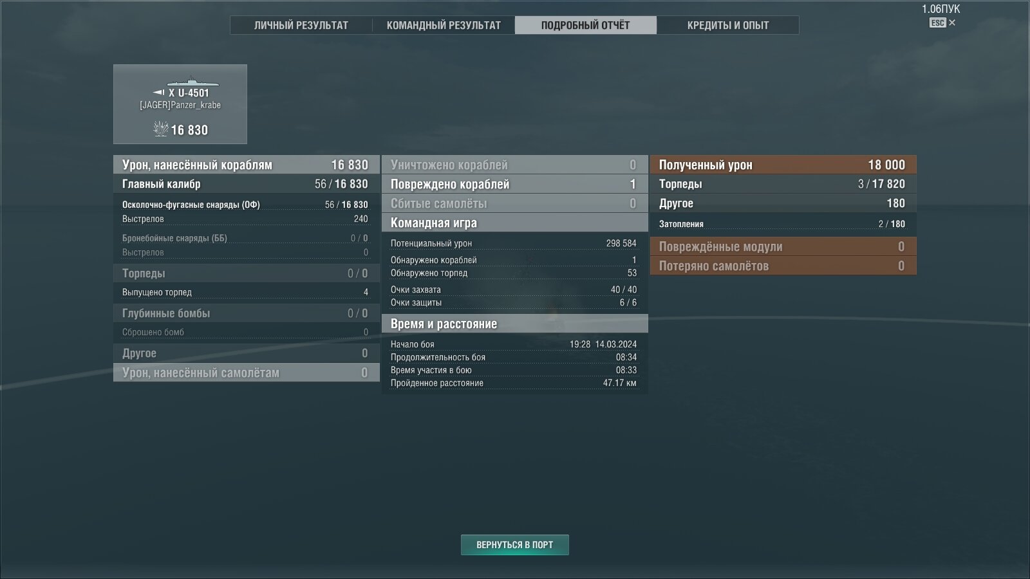
Task: Click the Командная игра section header
Action: [x=515, y=223]
